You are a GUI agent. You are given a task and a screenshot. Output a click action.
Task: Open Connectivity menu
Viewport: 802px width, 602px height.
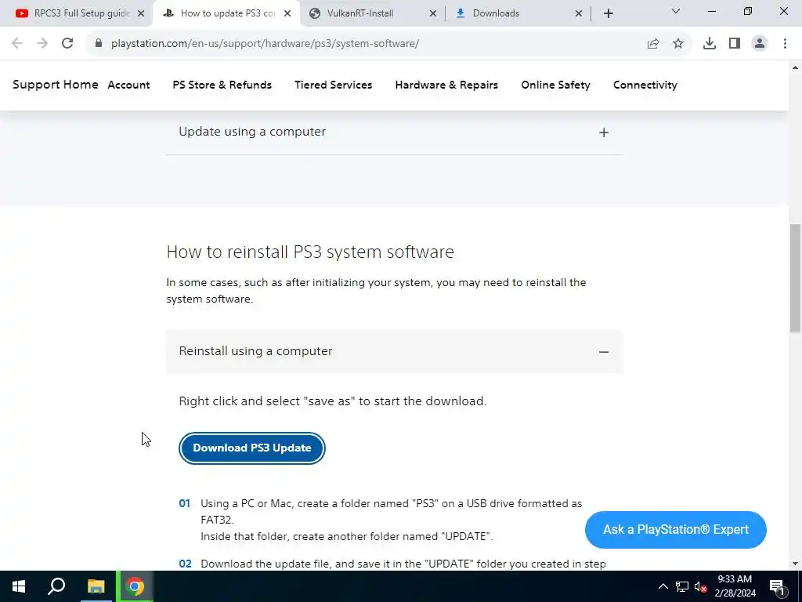(645, 85)
